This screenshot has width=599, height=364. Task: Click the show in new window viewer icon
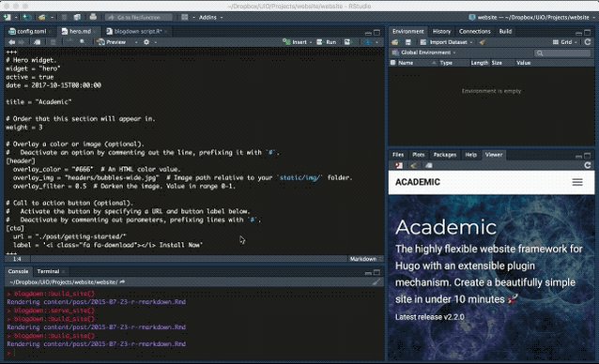pos(429,165)
